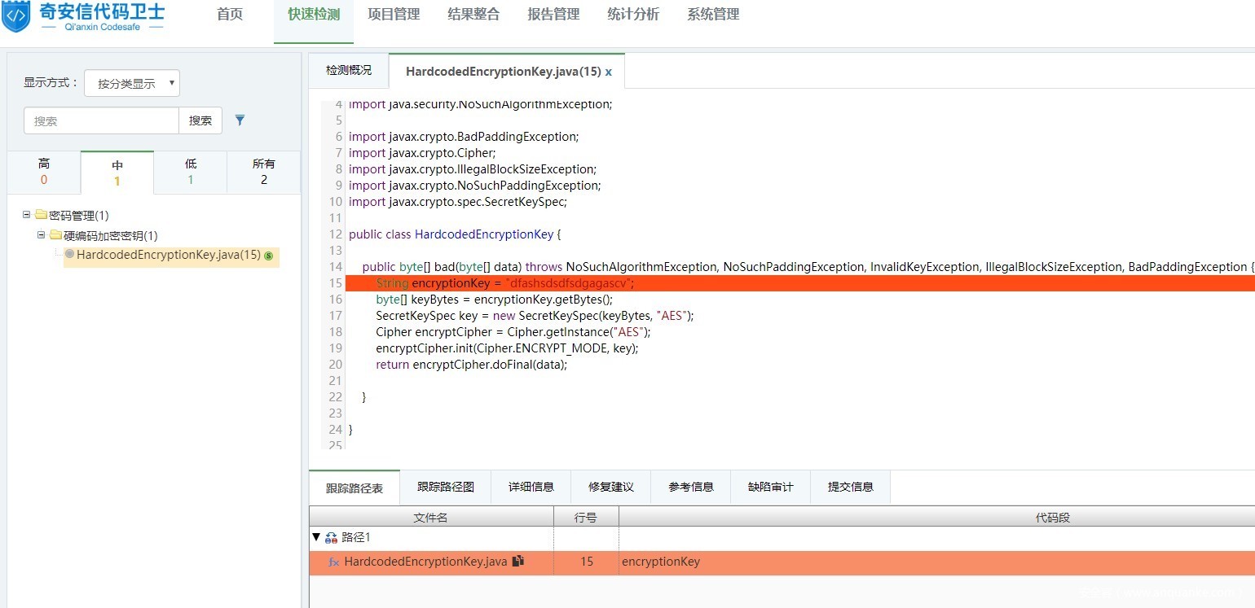Click the 搜索 search button
This screenshot has height=608, width=1255.
(200, 120)
